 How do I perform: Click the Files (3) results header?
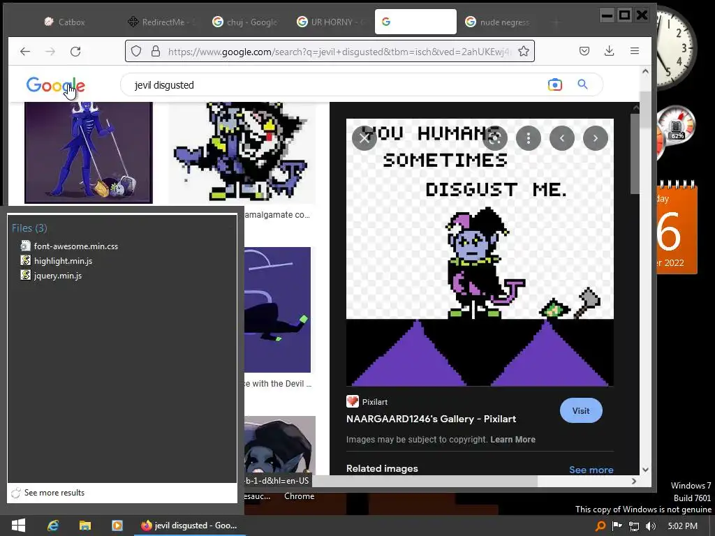point(29,228)
